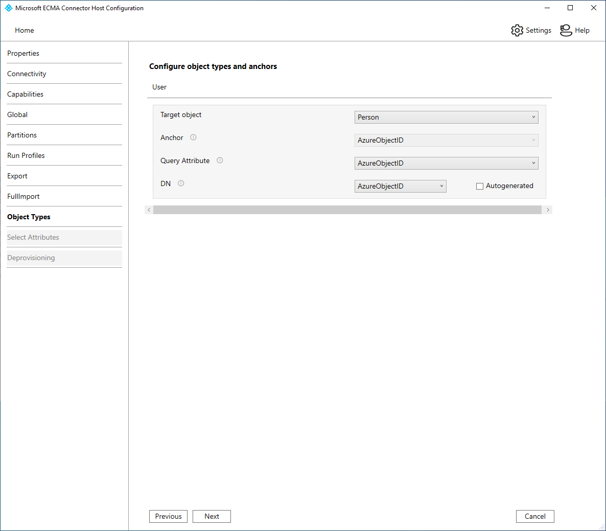
Task: Select the Object Types page
Action: click(64, 217)
